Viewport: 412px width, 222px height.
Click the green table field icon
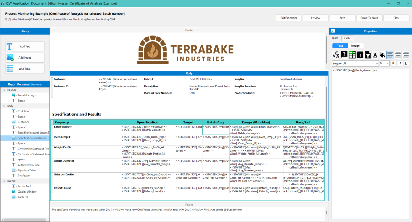pyautogui.click(x=352, y=55)
